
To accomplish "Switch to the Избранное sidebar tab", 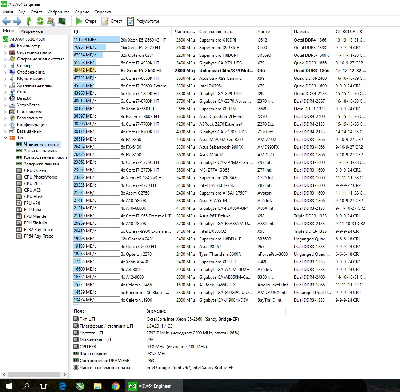I will click(x=31, y=31).
